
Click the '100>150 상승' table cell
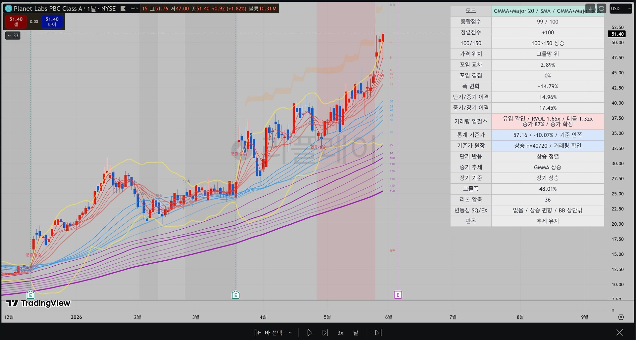548,43
